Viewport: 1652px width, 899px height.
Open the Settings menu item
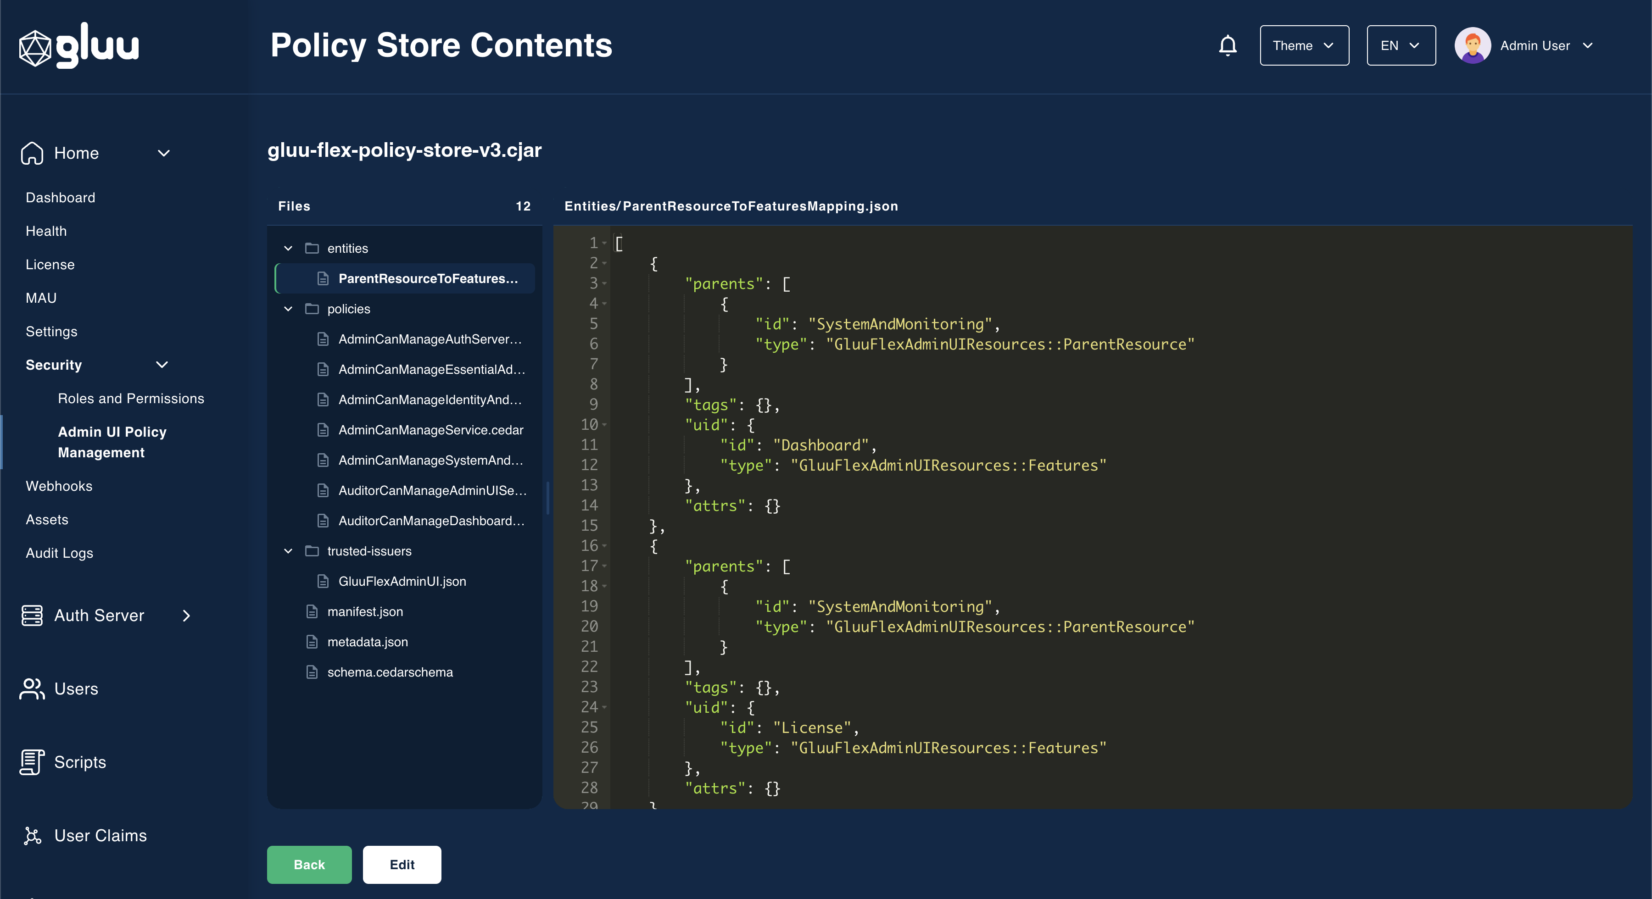[x=51, y=332]
